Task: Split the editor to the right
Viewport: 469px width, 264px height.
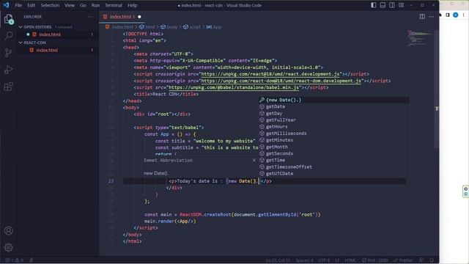Action: point(422,16)
